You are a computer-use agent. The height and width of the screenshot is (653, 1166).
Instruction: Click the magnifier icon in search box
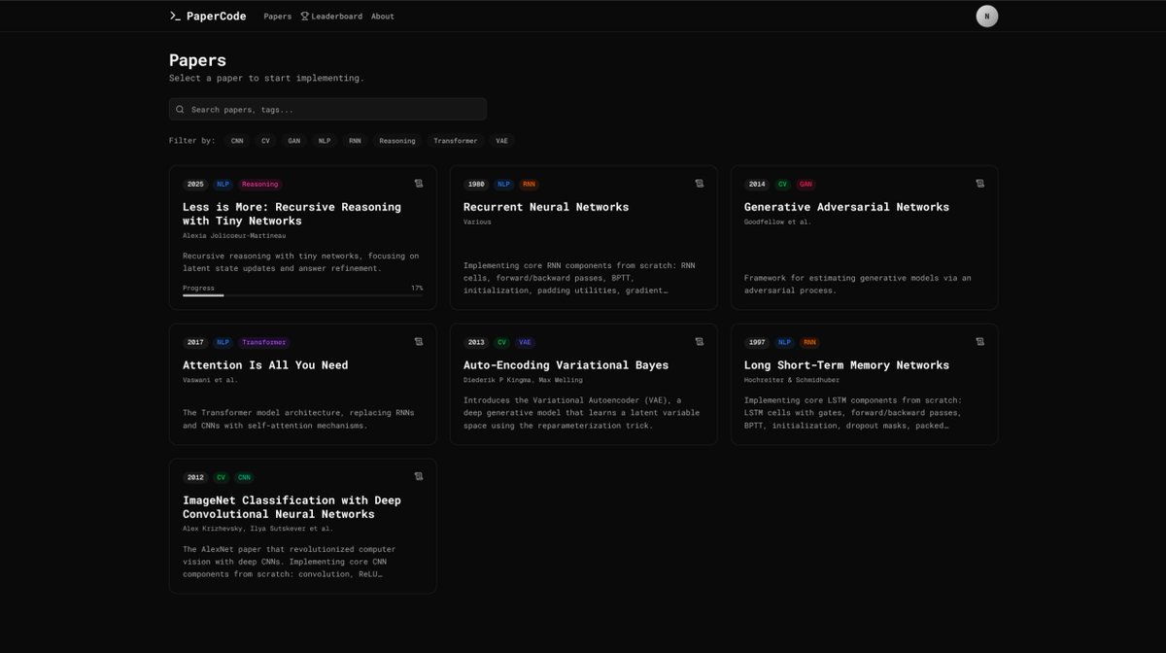click(x=180, y=110)
